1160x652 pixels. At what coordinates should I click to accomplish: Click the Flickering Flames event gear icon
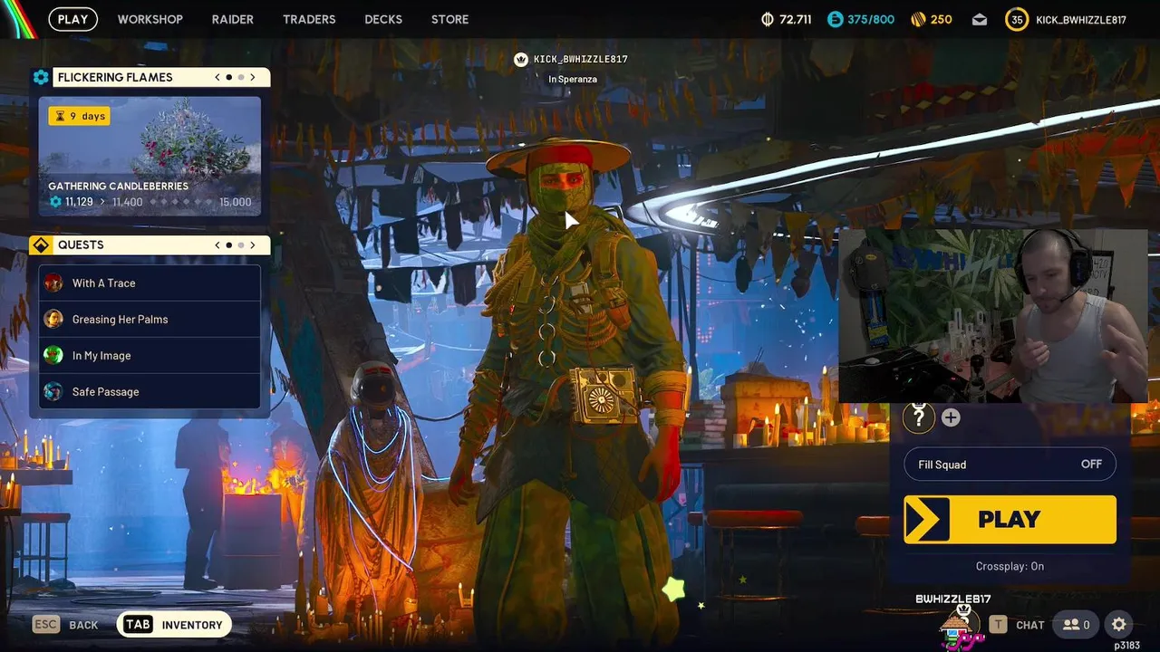41,77
